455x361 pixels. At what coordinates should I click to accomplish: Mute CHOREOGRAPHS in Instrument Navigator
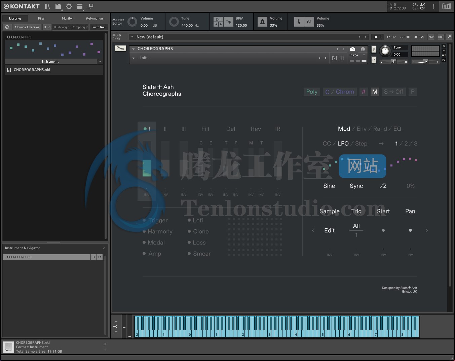pyautogui.click(x=100, y=257)
